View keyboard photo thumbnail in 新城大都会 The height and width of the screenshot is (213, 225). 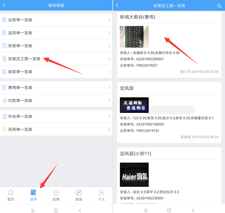click(x=134, y=37)
